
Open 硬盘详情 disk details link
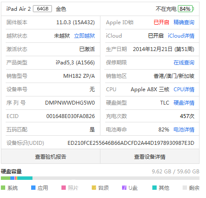184,103
